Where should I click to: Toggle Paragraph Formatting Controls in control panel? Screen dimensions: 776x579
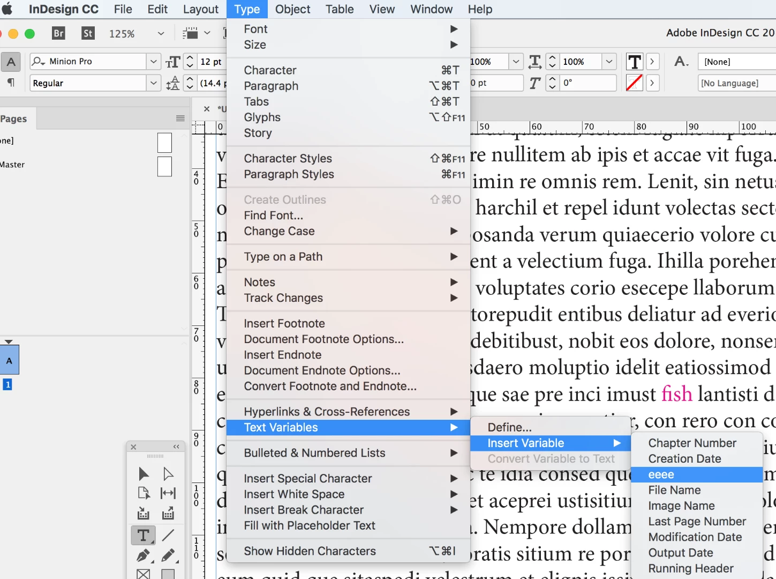coord(11,83)
